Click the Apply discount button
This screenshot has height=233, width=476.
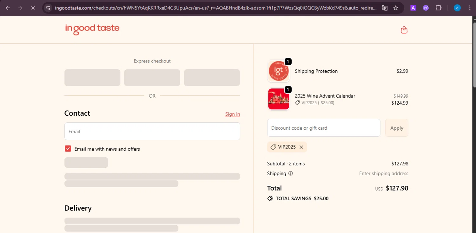pos(397,128)
